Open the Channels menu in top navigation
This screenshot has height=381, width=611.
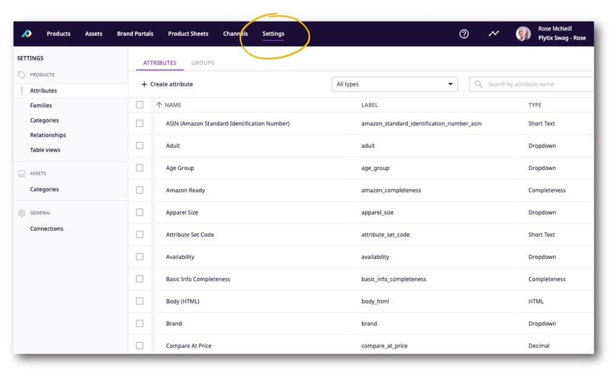tap(235, 34)
